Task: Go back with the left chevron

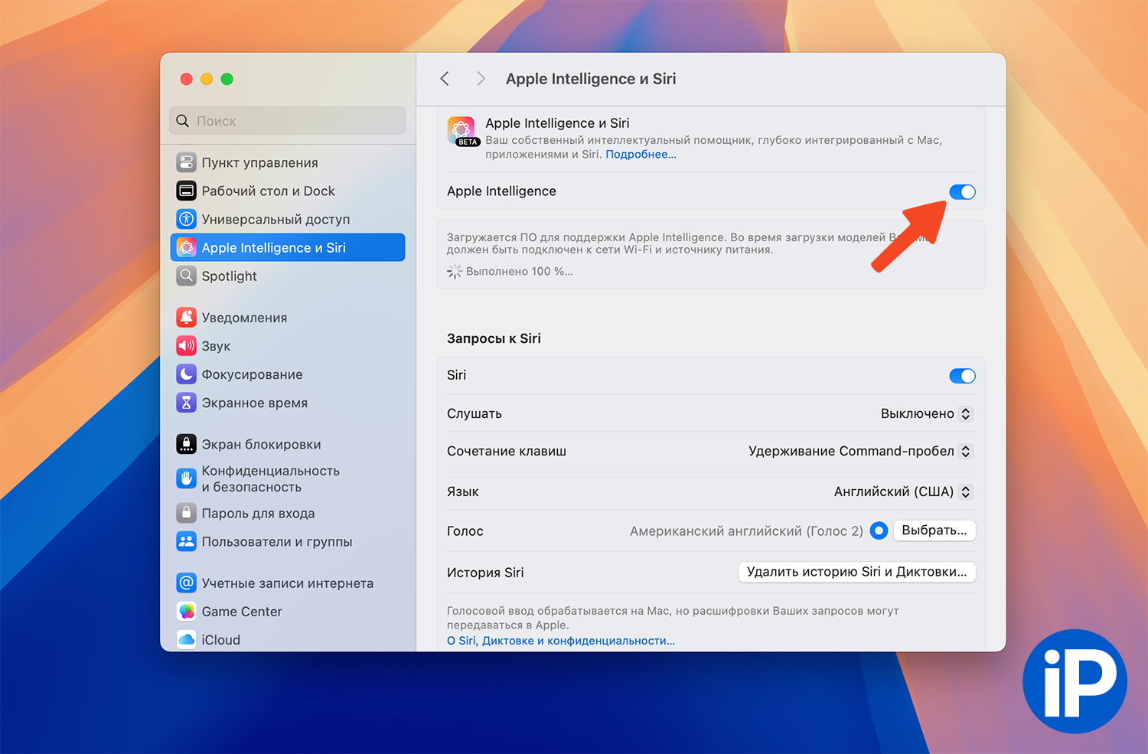Action: click(445, 79)
